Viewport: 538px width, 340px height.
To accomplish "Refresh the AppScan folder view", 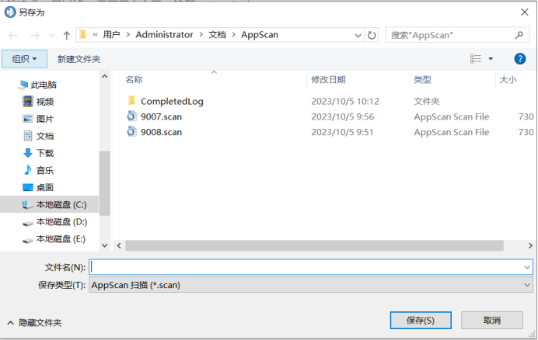I will pyautogui.click(x=372, y=35).
